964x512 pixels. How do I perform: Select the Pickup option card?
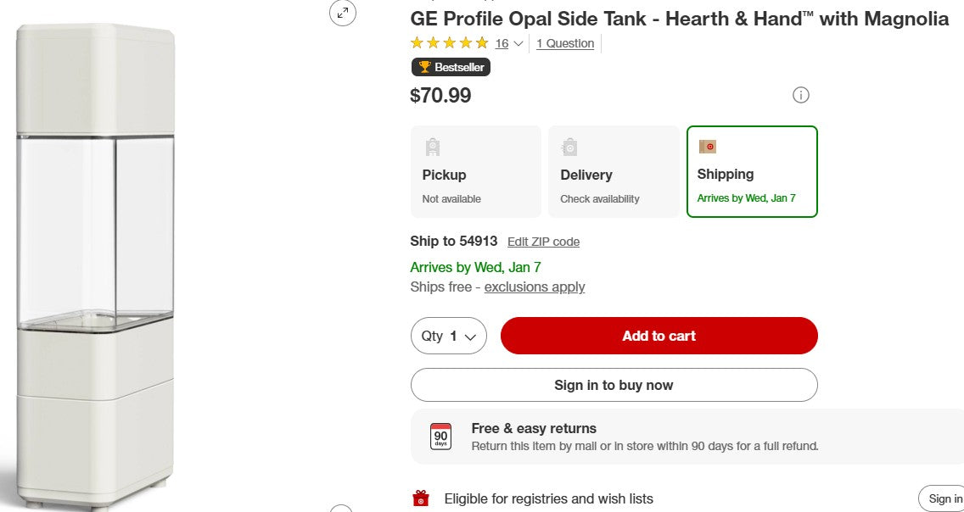(475, 171)
